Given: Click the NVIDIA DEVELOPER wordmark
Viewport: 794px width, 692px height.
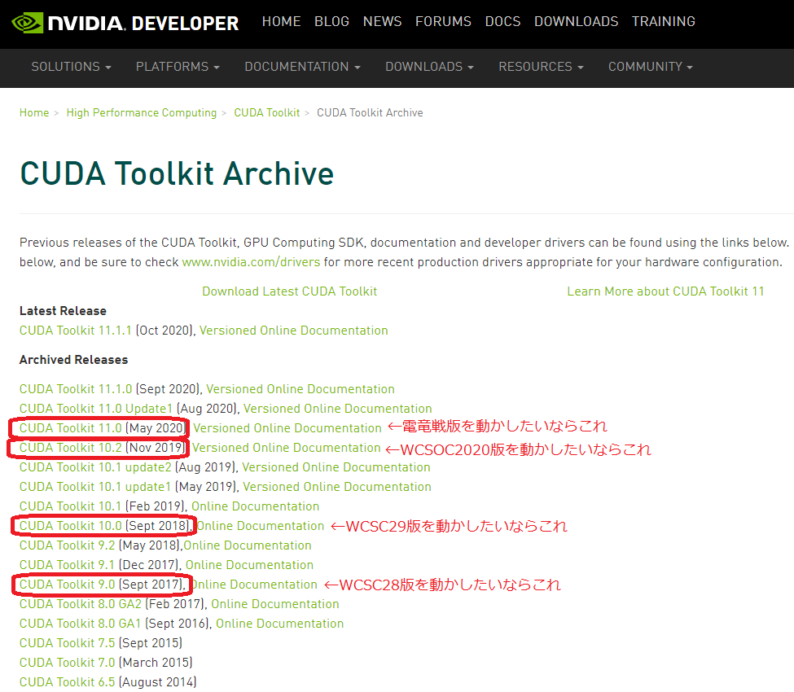Looking at the screenshot, I should [x=143, y=24].
